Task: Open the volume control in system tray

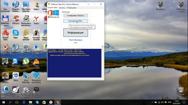Action: pos(162,102)
